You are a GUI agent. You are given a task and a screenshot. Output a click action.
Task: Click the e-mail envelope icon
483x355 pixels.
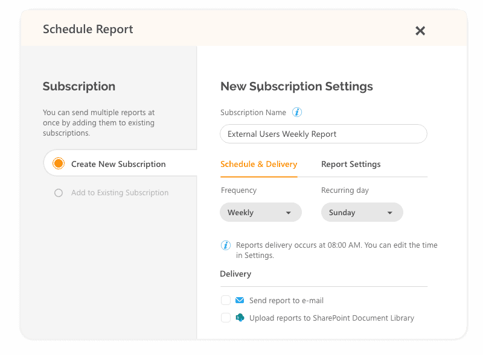[240, 300]
